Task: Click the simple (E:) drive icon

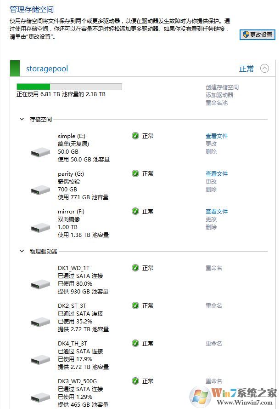Action: coord(39,151)
